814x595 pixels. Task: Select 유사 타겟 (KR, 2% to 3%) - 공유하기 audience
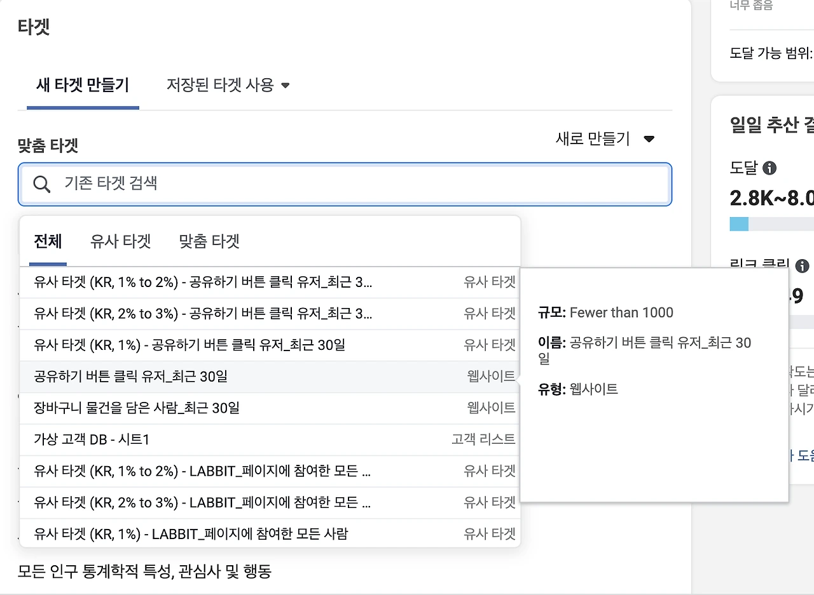click(x=202, y=313)
